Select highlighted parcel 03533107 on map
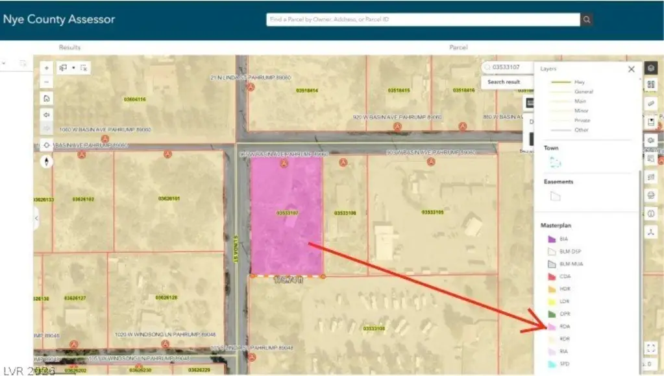Image resolution: width=664 pixels, height=376 pixels. click(x=287, y=216)
